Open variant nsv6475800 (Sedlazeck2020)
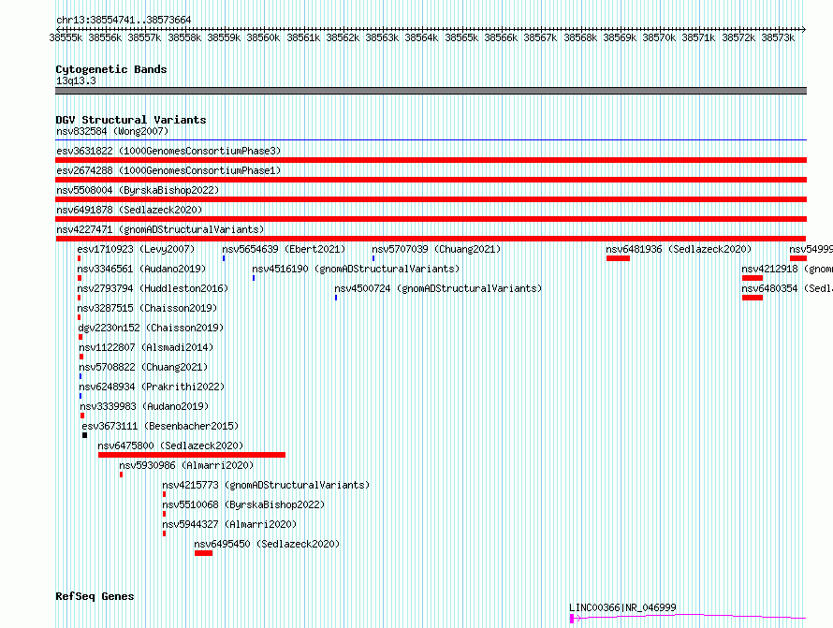This screenshot has width=833, height=628. pos(170,445)
